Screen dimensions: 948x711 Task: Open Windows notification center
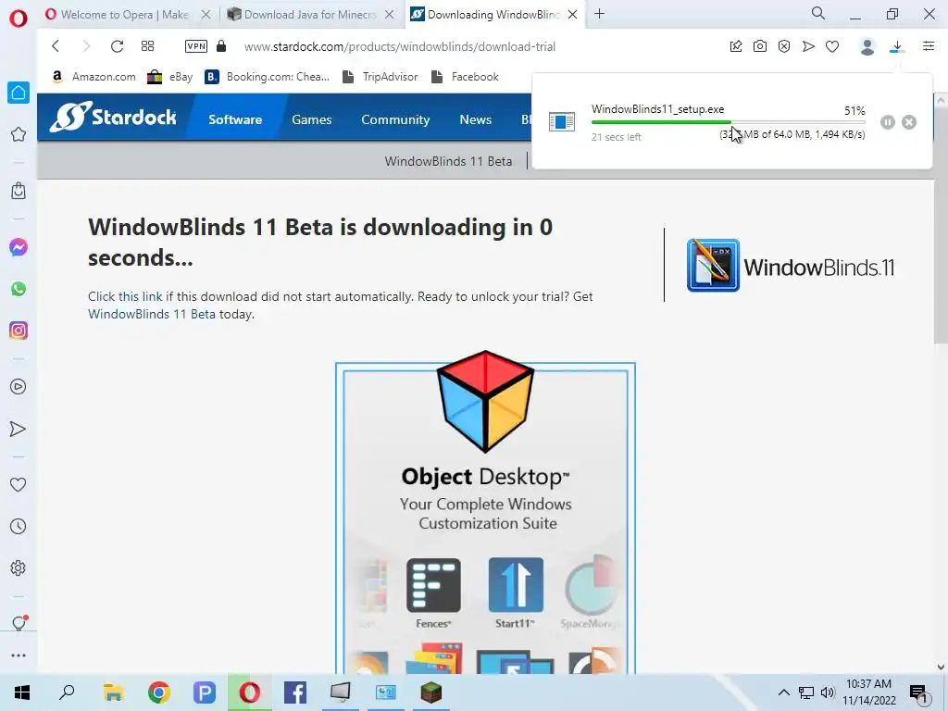click(x=919, y=692)
